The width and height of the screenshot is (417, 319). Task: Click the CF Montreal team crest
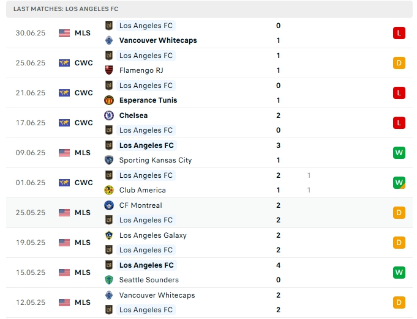click(109, 205)
